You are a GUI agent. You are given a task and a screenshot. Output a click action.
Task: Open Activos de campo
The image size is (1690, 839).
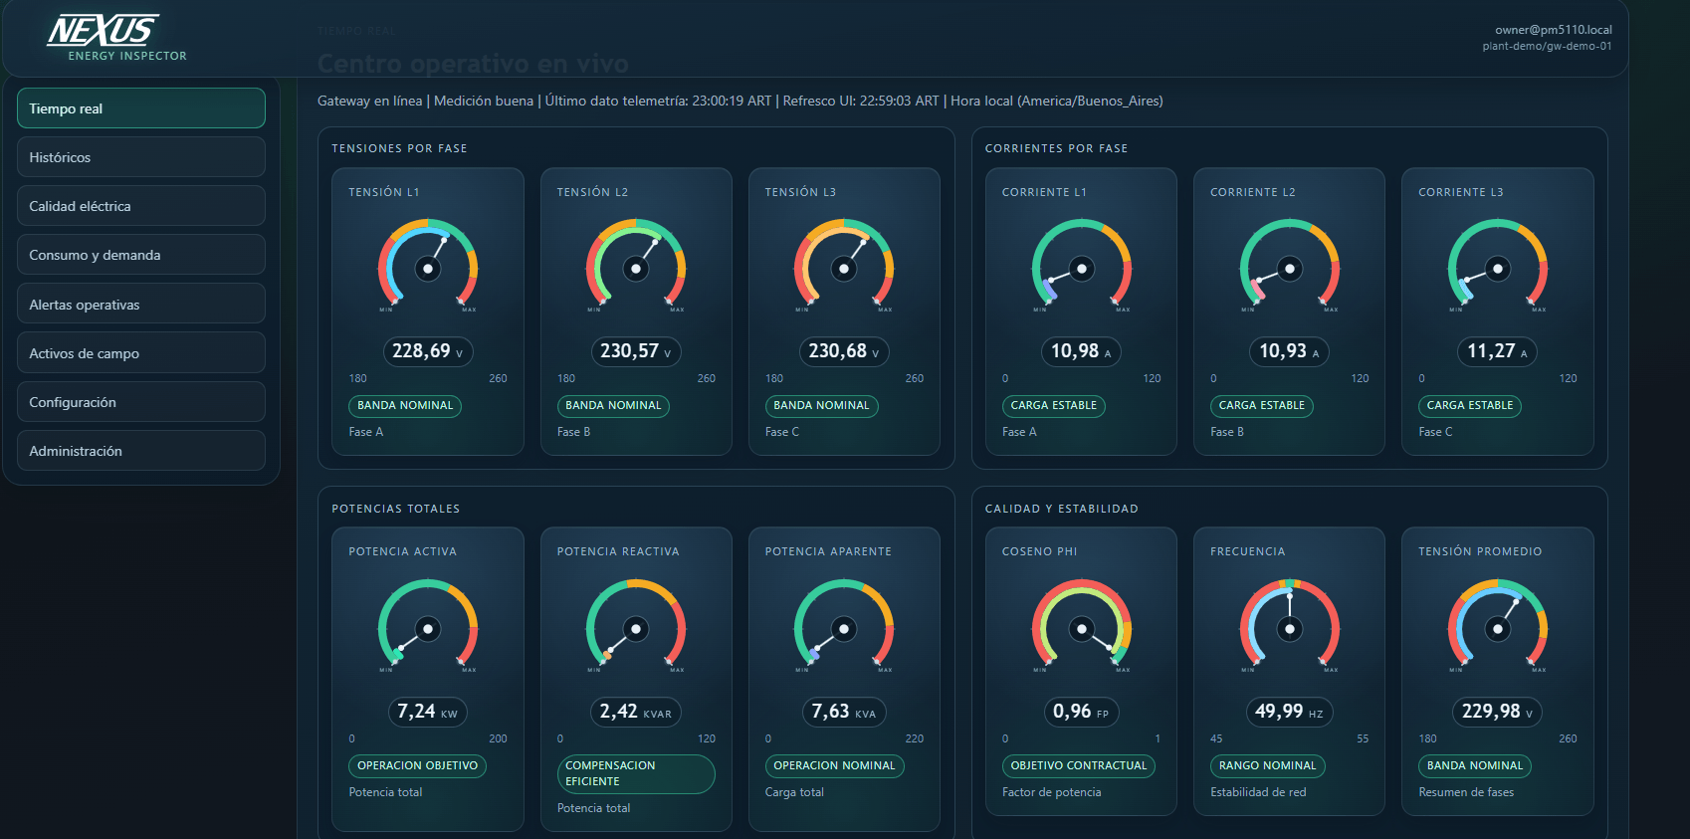click(x=141, y=353)
